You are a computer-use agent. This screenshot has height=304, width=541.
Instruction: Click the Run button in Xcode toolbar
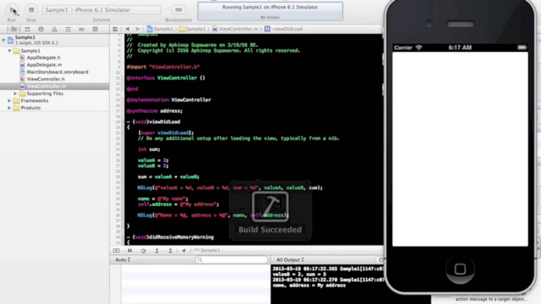(x=12, y=10)
